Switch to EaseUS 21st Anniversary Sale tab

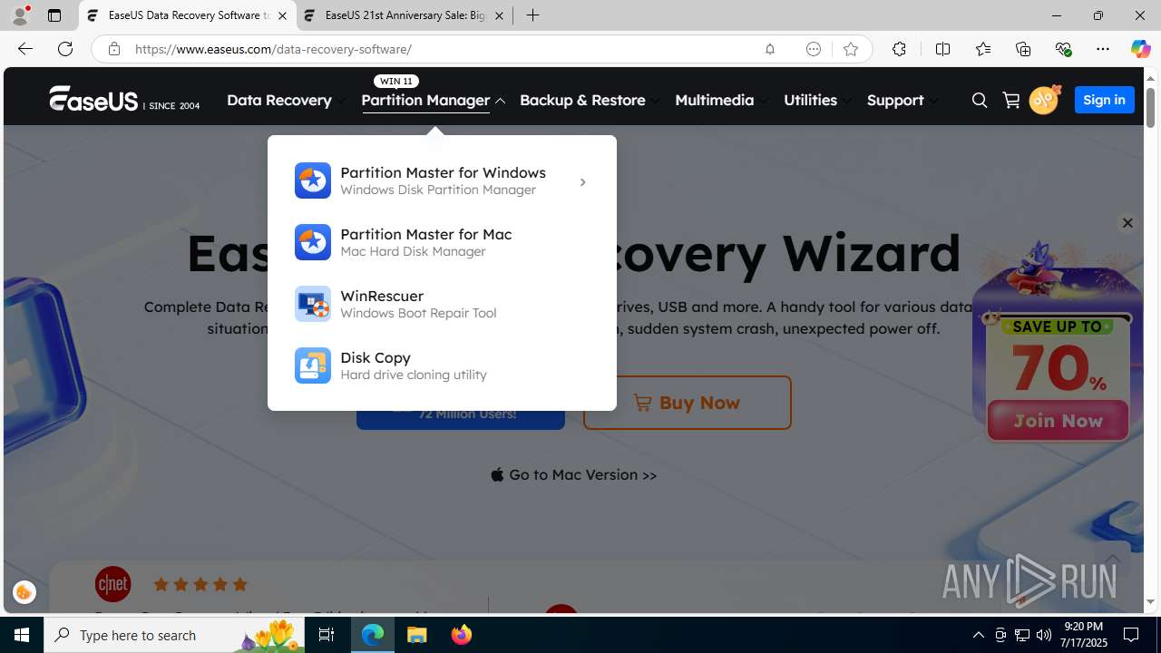click(405, 15)
